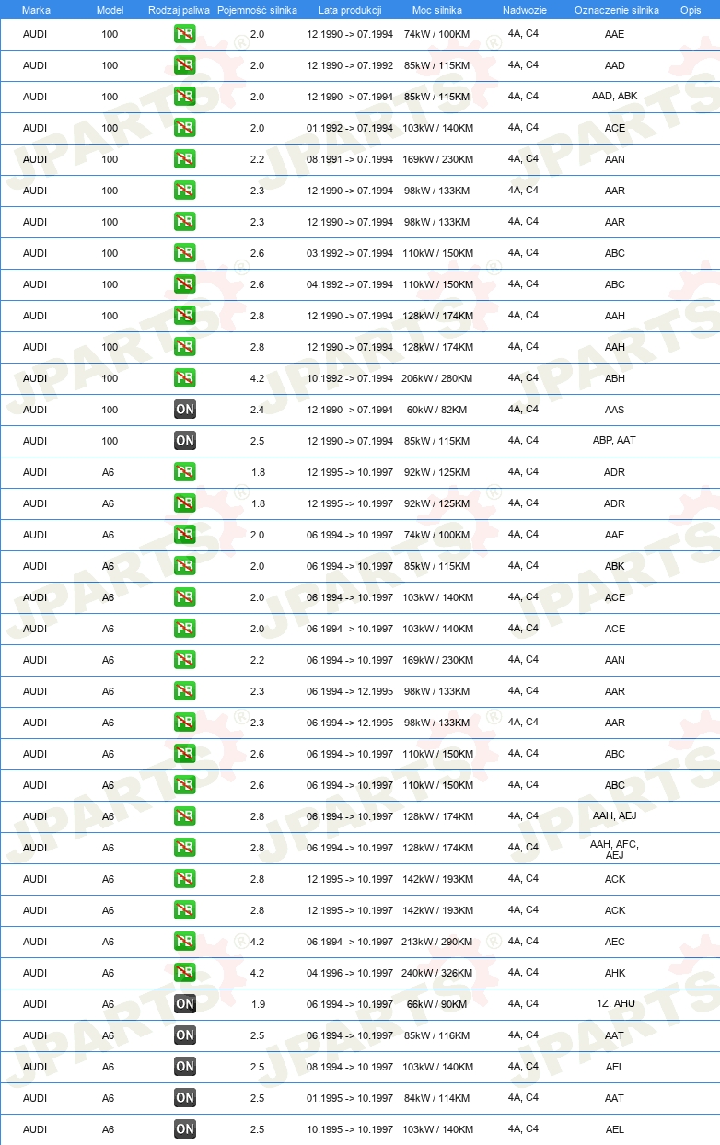Click production dates 01.1992 -> 07.1994

click(x=350, y=128)
